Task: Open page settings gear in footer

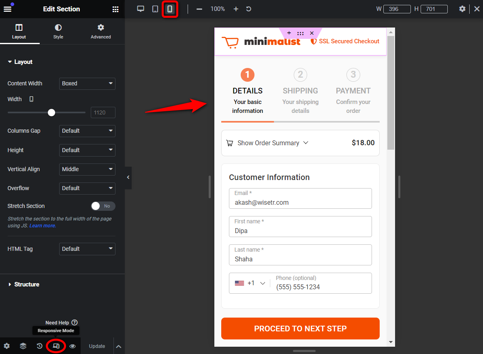Action: [x=7, y=346]
